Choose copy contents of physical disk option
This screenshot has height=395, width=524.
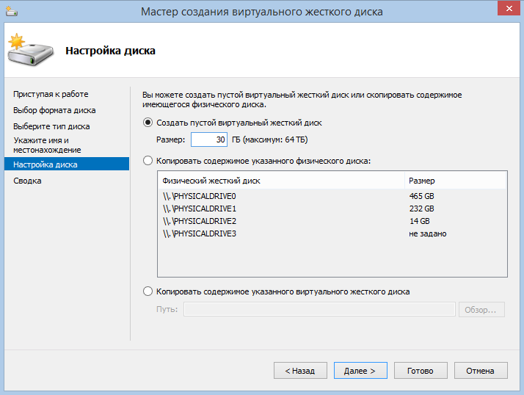point(149,160)
